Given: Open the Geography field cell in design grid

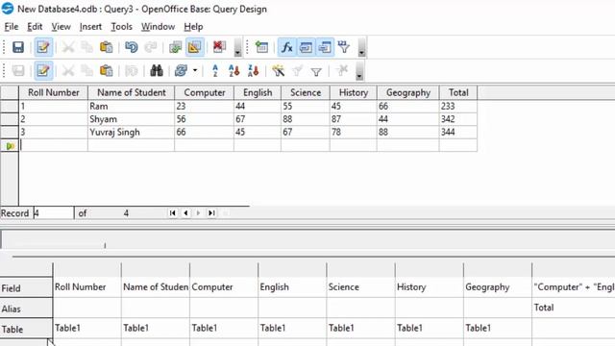Looking at the screenshot, I should (x=498, y=287).
